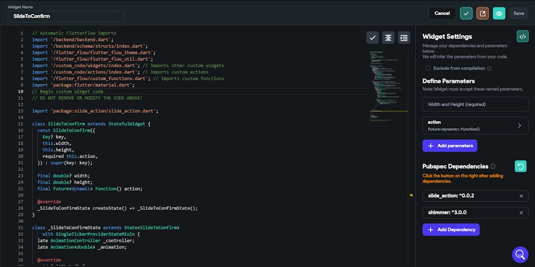Refresh pubspec dependencies with reload icon
The width and height of the screenshot is (535, 267).
pos(520,166)
